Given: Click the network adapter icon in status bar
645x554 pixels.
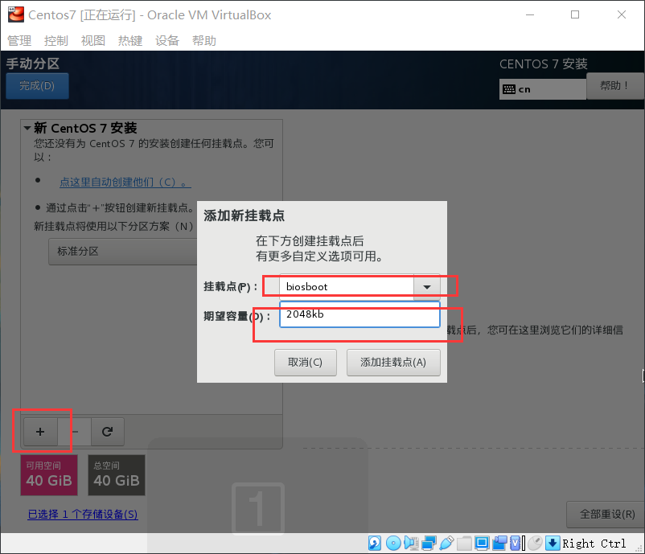Looking at the screenshot, I should (x=428, y=543).
